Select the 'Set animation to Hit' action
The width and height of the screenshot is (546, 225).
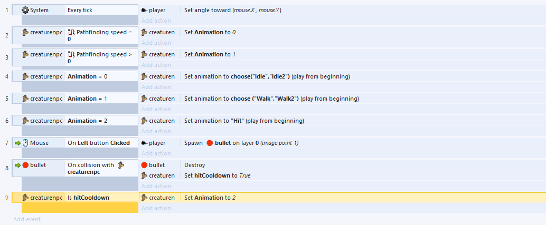tap(244, 121)
